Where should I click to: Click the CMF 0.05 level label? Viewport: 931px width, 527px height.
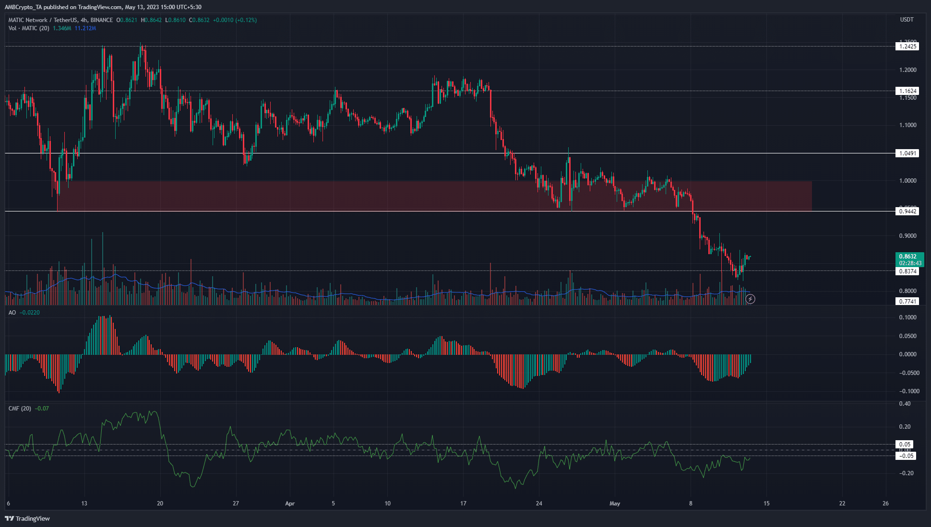click(x=905, y=445)
